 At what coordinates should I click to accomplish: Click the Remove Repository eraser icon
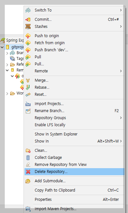point(28,165)
